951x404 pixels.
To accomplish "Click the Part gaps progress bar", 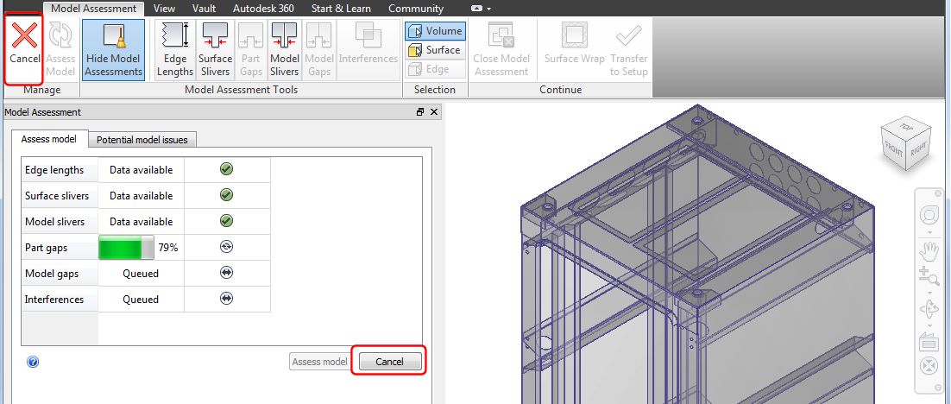I will coord(125,248).
